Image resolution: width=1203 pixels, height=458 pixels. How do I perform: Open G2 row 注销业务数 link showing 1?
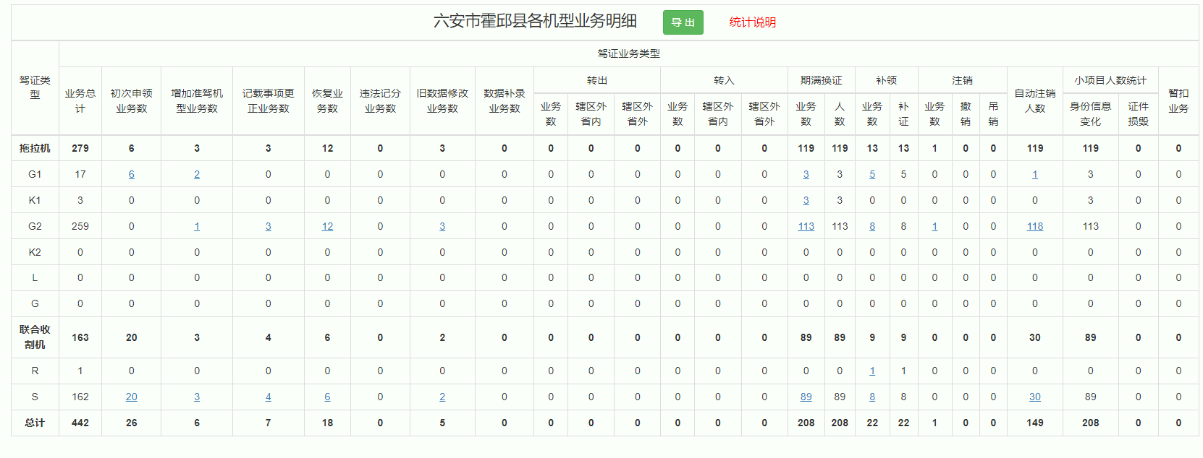(x=934, y=226)
